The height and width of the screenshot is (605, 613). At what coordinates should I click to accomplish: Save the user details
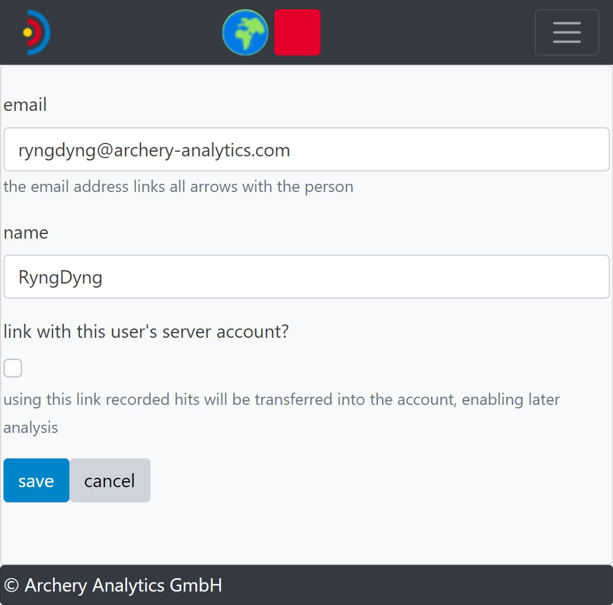tap(36, 480)
